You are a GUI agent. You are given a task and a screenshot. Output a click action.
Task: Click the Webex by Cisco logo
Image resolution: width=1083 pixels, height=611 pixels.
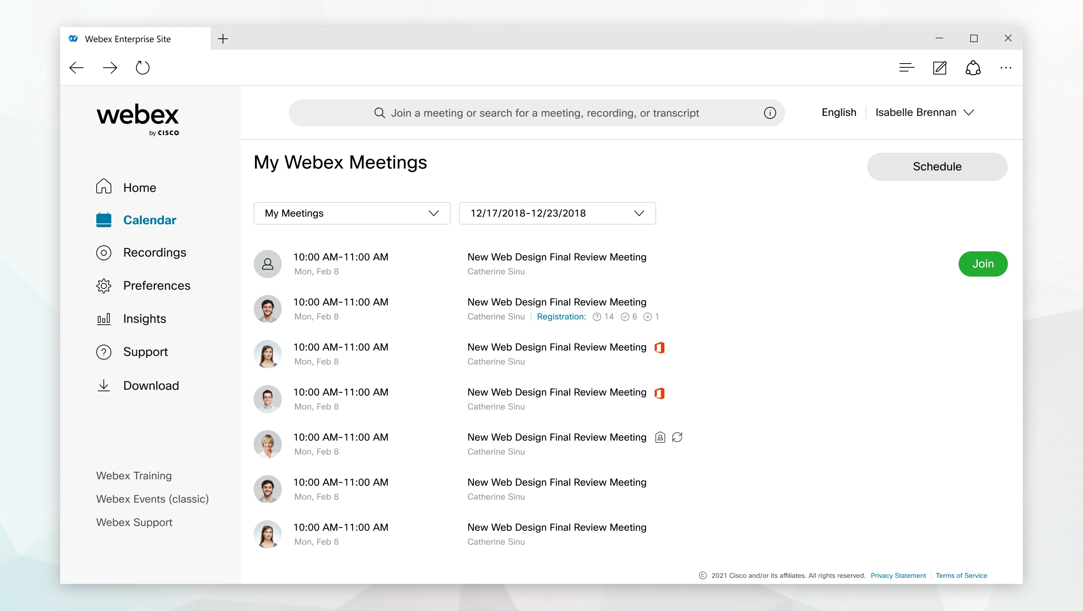click(x=138, y=119)
